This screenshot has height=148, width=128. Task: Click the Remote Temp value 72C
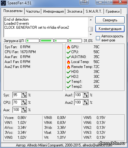97,67
